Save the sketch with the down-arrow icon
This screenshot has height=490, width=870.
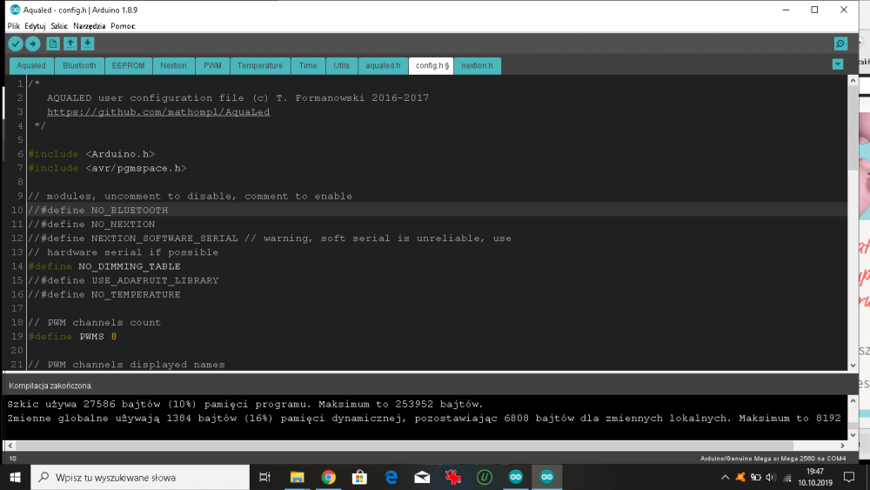pyautogui.click(x=88, y=44)
